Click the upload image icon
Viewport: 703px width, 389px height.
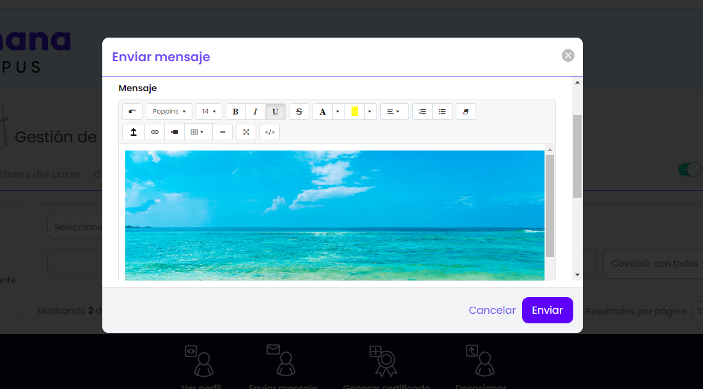pos(134,132)
